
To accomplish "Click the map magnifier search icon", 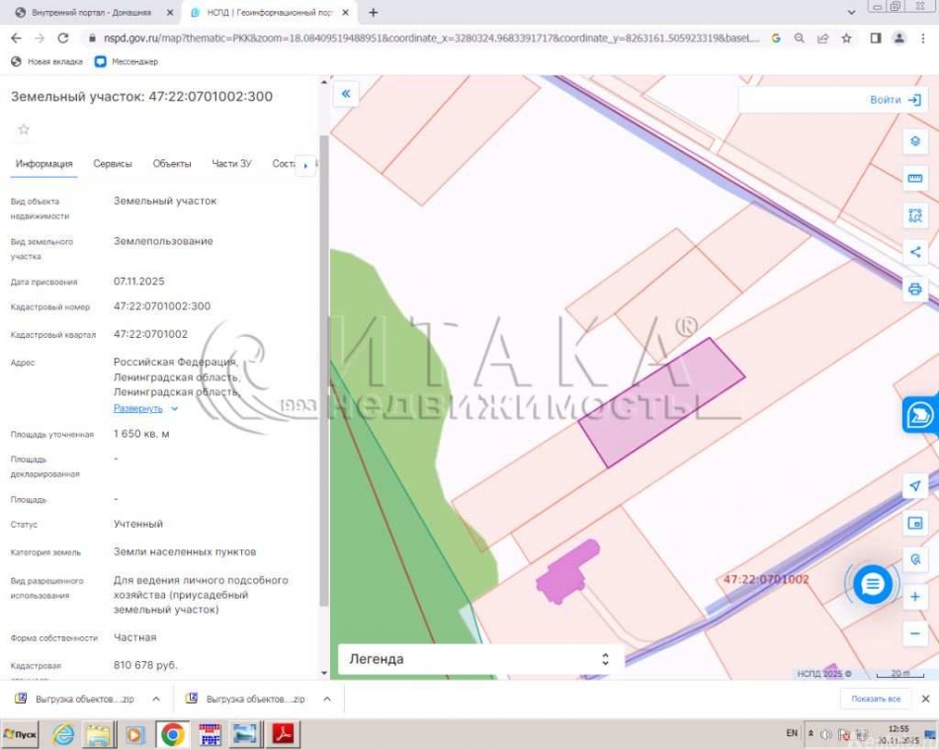I will [x=914, y=560].
